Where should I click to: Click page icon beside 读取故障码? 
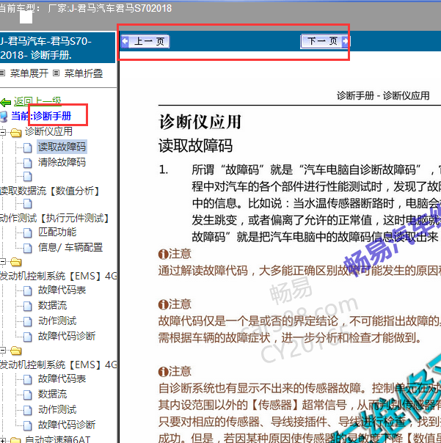(x=27, y=147)
